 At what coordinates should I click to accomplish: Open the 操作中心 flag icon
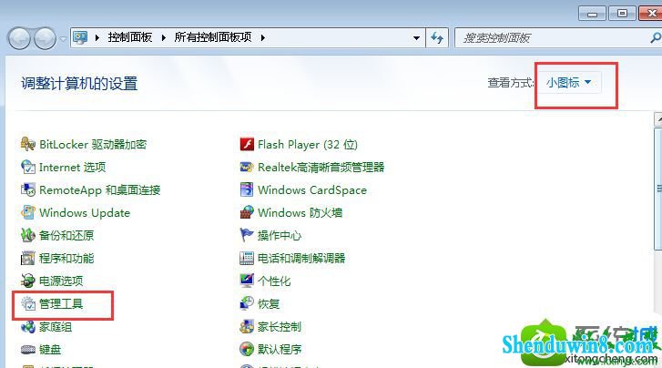247,235
